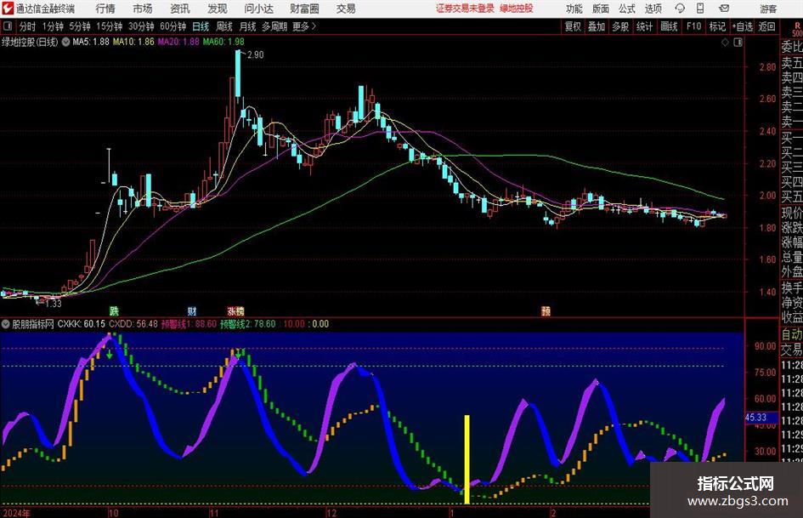
Task: Click the 返回 back button
Action: point(766,26)
